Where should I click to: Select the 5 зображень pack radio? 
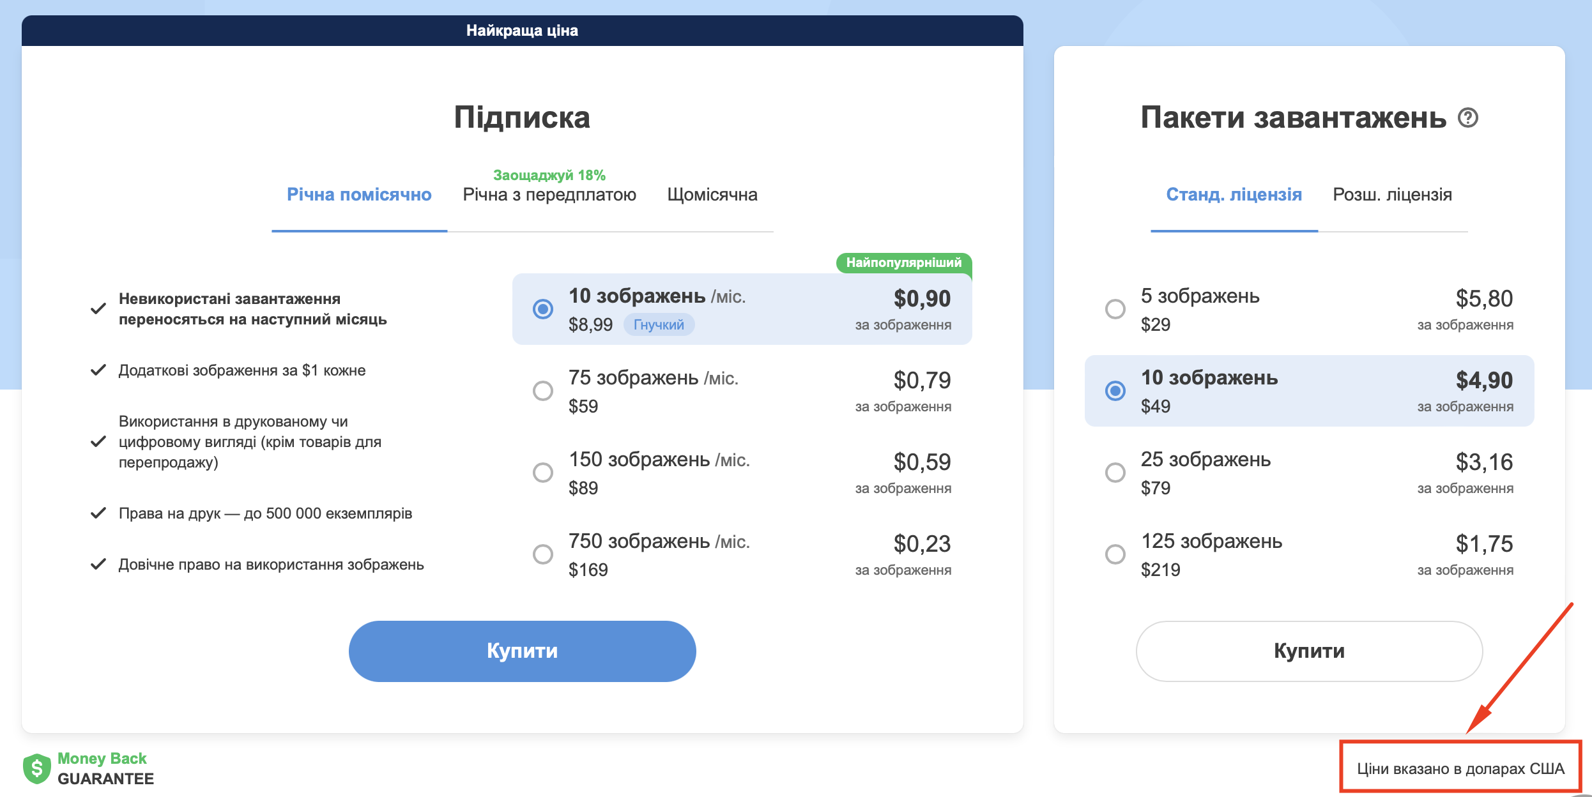[x=1115, y=309]
